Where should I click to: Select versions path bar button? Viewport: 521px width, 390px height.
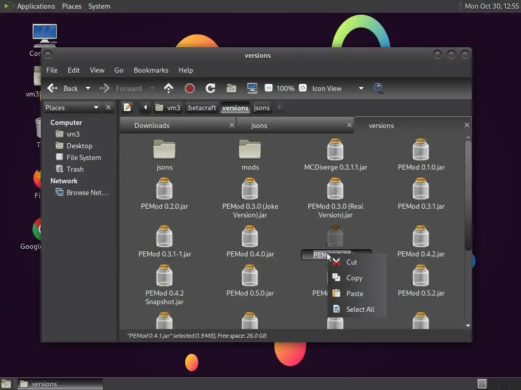(235, 108)
